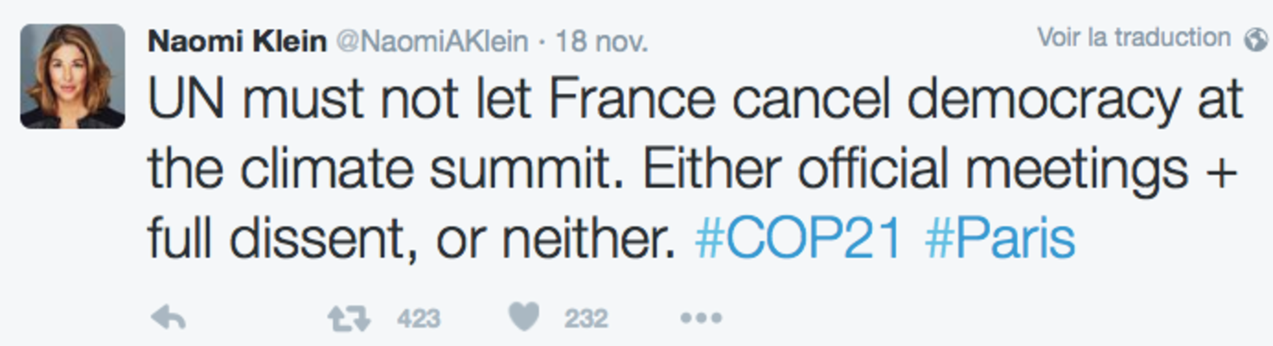The height and width of the screenshot is (346, 1273).
Task: Click the globe translation icon
Action: [1256, 39]
